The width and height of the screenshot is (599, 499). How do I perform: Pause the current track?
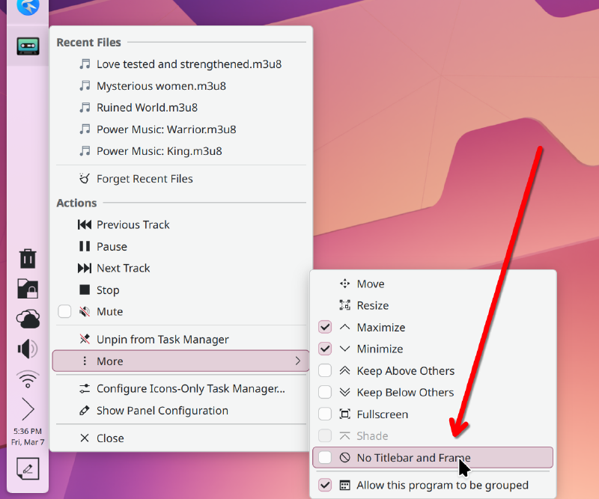112,246
